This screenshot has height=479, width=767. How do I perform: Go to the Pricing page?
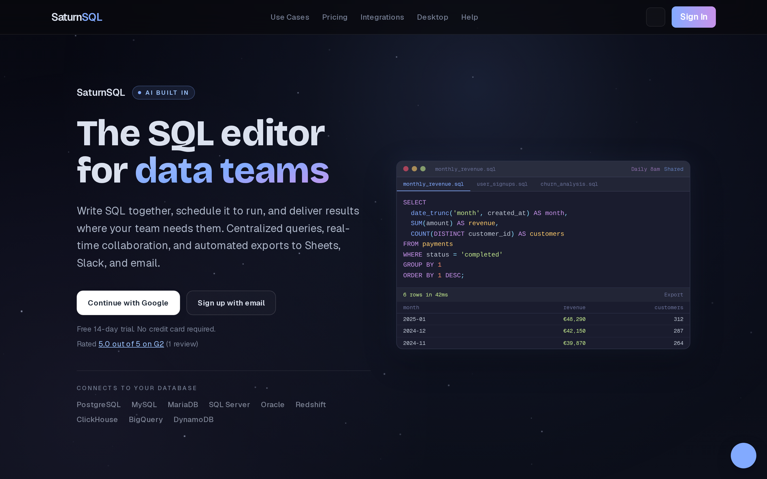(335, 17)
